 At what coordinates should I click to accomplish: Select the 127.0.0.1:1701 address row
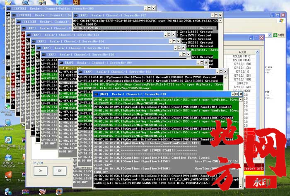(x=242, y=87)
